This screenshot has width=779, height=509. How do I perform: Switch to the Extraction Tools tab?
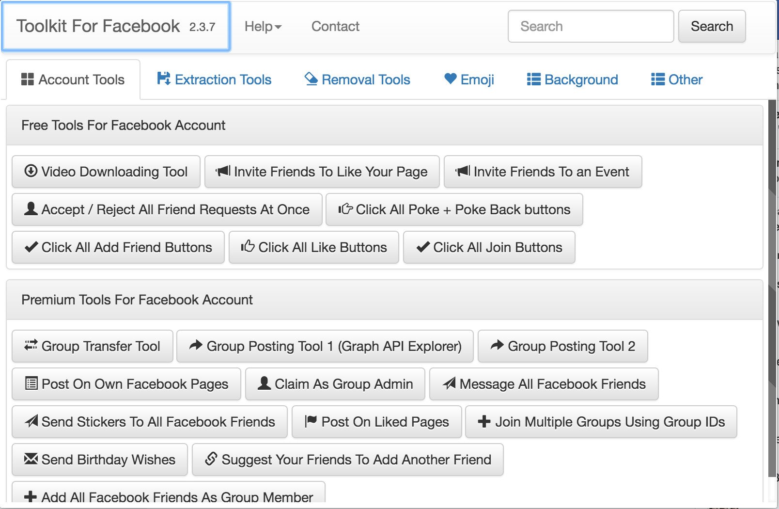[x=214, y=80]
